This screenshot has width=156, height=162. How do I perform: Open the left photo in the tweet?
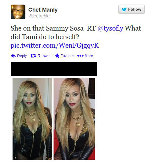coord(32,119)
